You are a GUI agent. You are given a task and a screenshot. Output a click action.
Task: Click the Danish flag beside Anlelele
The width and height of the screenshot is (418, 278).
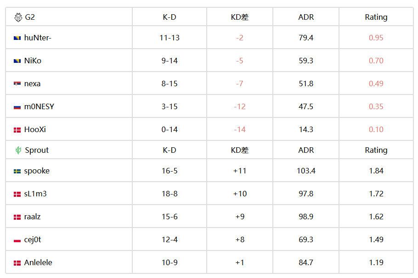(17, 263)
